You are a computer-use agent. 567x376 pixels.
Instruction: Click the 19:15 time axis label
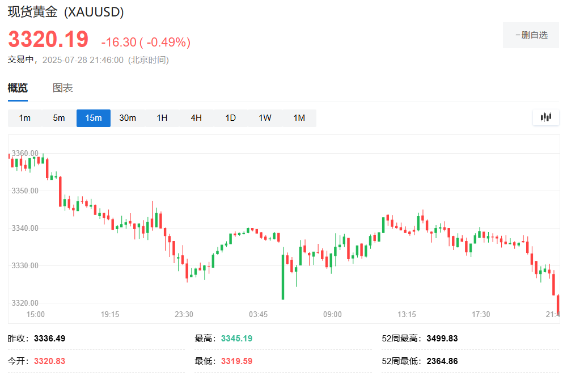110,314
